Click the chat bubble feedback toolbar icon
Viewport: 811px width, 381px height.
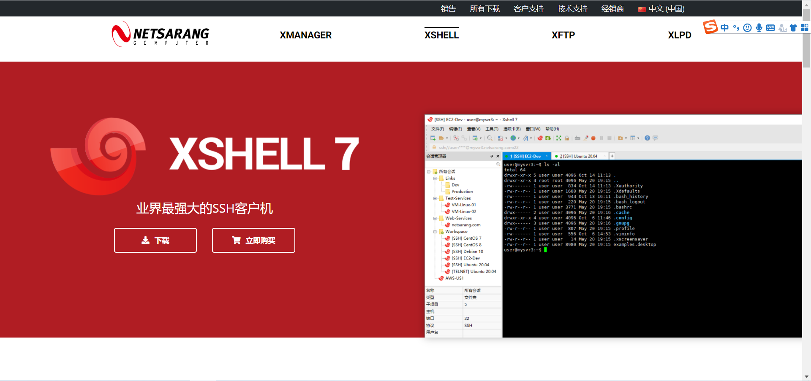655,138
